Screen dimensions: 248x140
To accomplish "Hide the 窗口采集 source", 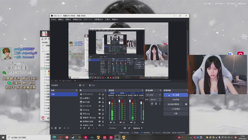I will point(100,102).
